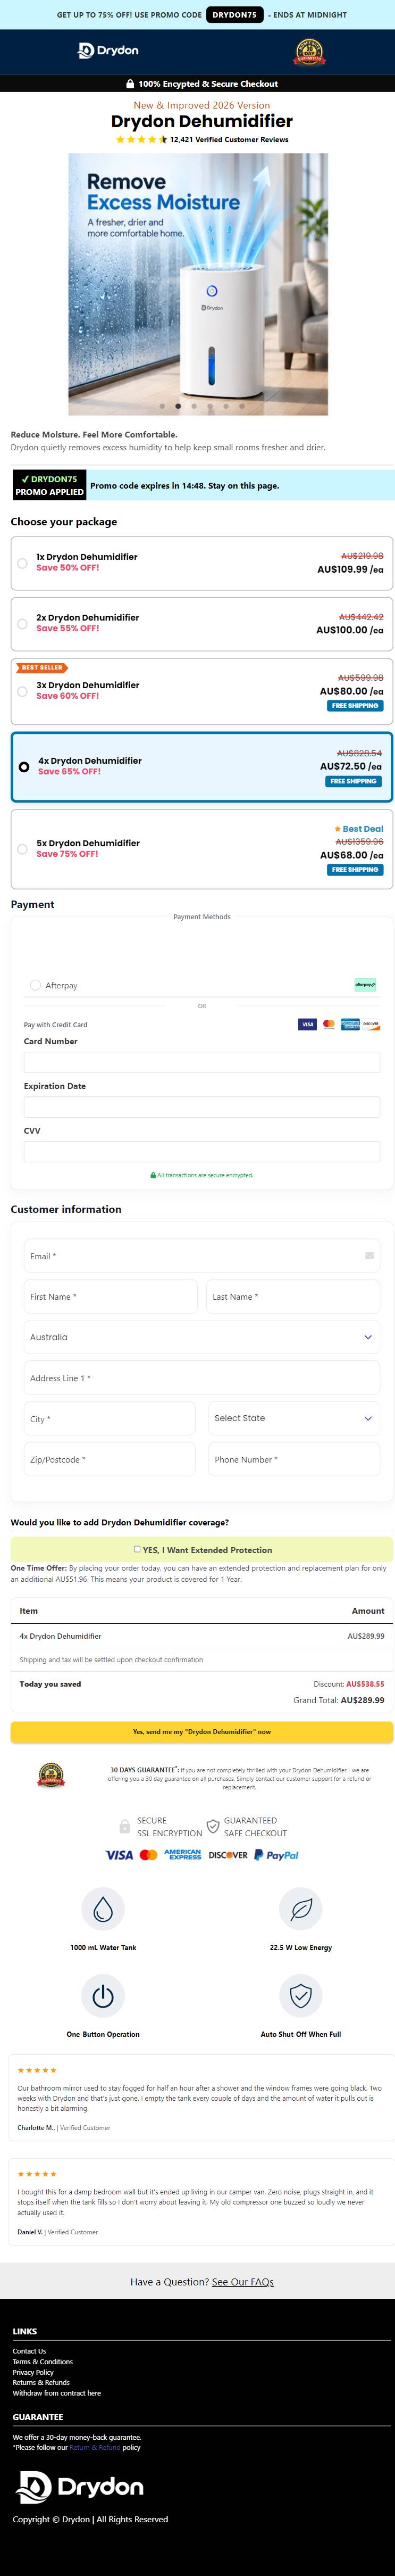Focus the Address Line 1 field
The width and height of the screenshot is (395, 2576).
point(202,1378)
